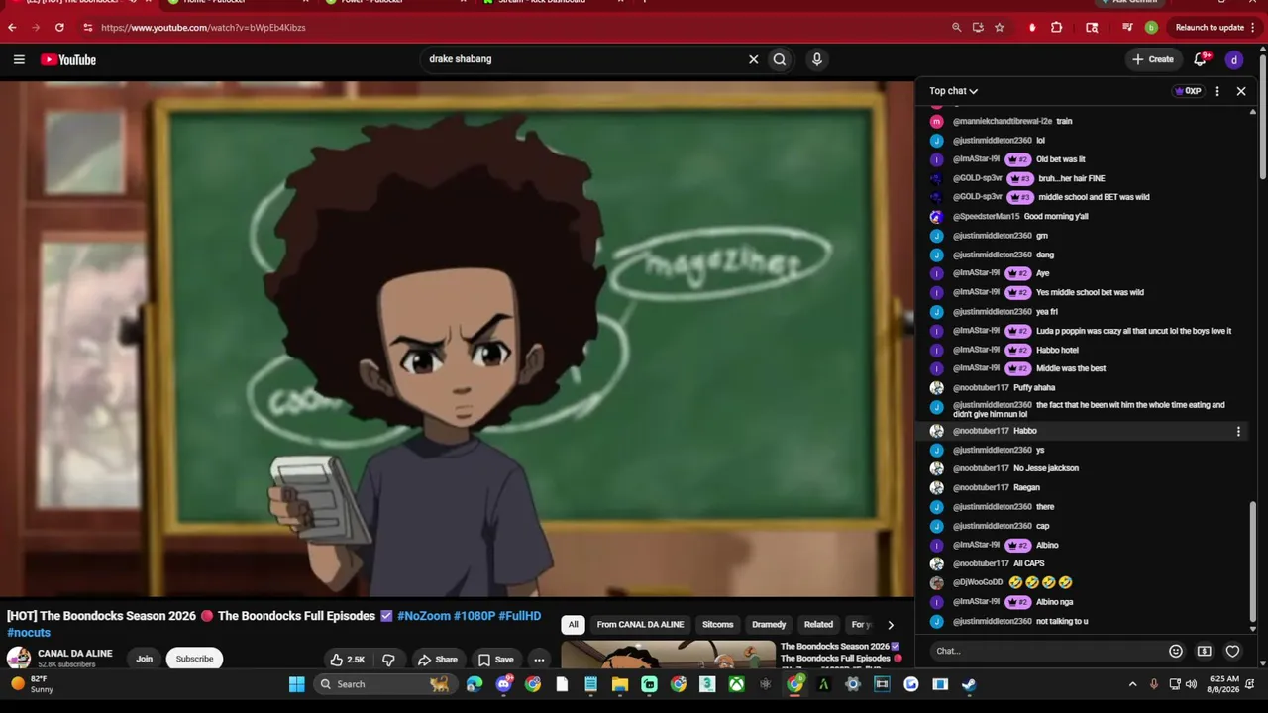Open the browser extensions puzzle icon
Screen dimensions: 1268x713
pyautogui.click(x=1057, y=28)
